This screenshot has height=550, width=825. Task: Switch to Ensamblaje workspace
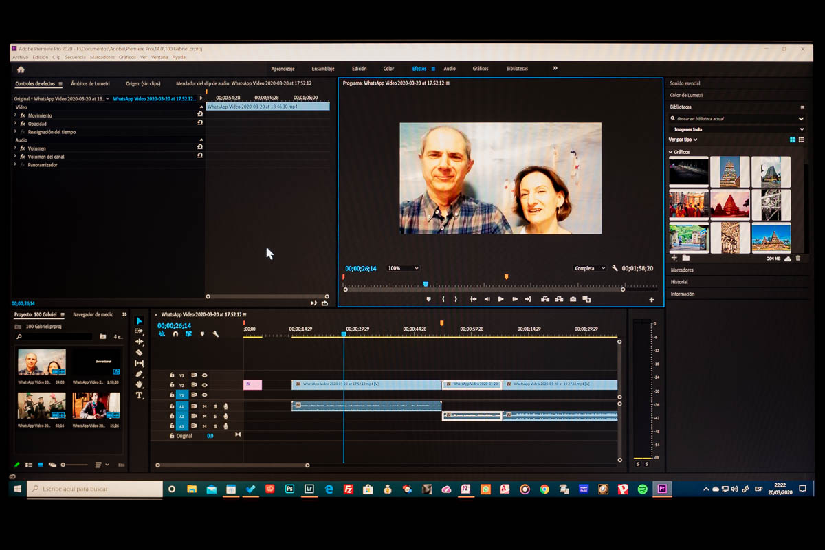(x=323, y=69)
